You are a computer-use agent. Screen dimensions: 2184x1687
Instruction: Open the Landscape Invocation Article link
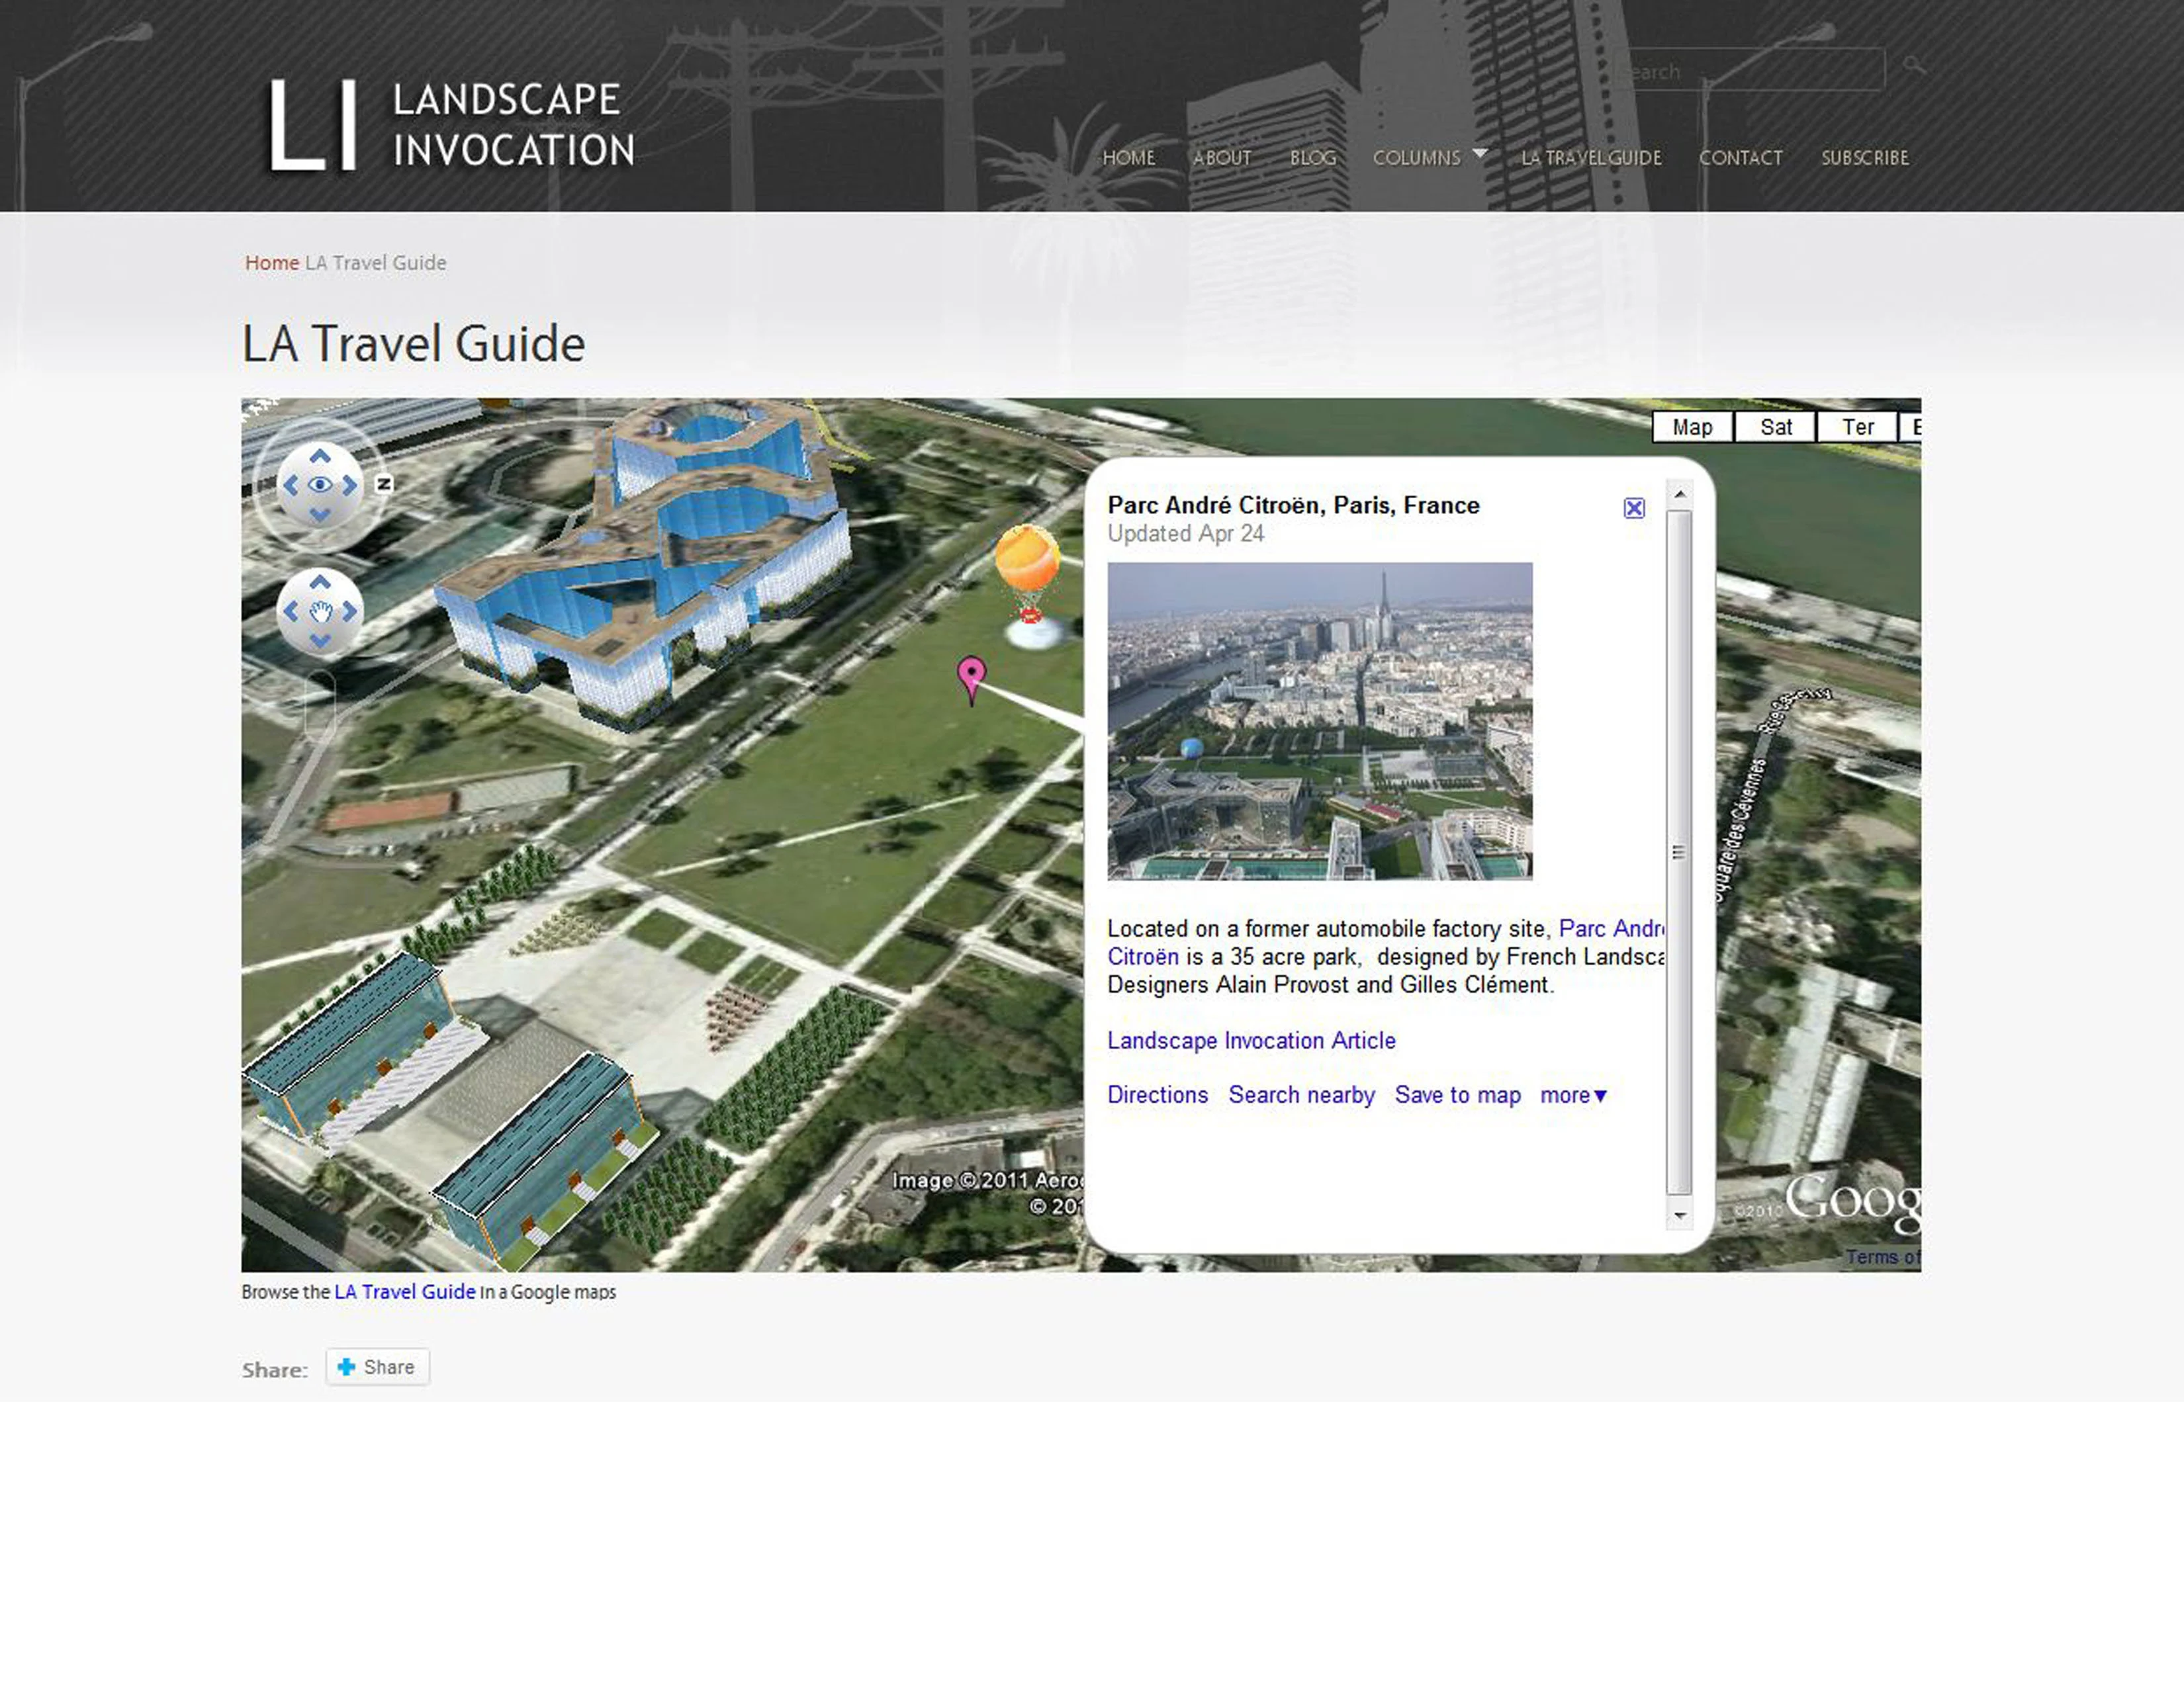(1251, 1041)
